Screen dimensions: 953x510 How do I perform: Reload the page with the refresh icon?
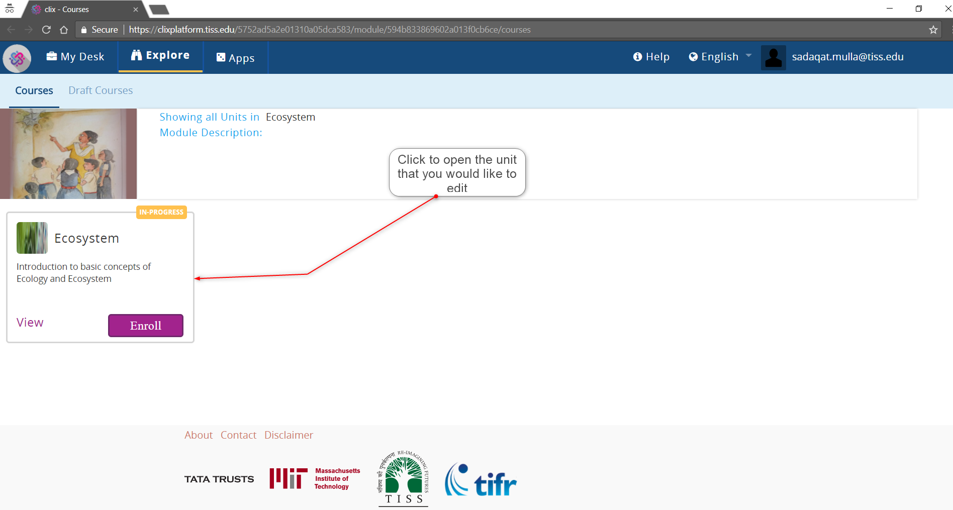(x=46, y=30)
